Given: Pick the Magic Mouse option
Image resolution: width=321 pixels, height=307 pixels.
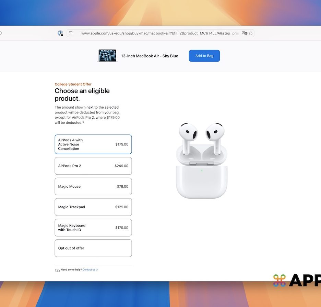Looking at the screenshot, I should [93, 186].
